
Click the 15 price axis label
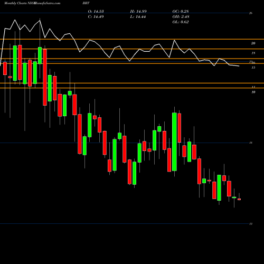click(253, 68)
